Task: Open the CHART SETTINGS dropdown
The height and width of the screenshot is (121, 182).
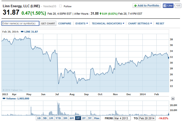Action: coord(140,24)
